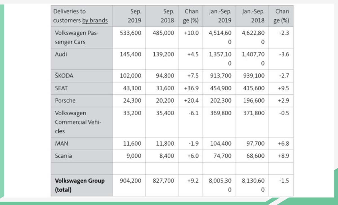
Task: Click SEAT's +36.9 change value
Action: [x=191, y=88]
